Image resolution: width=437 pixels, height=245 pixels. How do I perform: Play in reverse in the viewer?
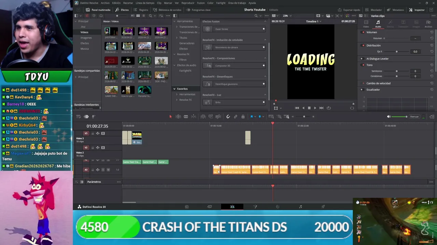(x=303, y=108)
